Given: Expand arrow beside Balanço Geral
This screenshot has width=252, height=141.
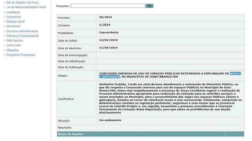Looking at the screenshot, I should (4, 21).
